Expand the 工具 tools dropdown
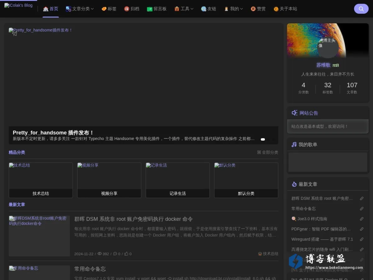The image size is (373, 280). tap(184, 9)
